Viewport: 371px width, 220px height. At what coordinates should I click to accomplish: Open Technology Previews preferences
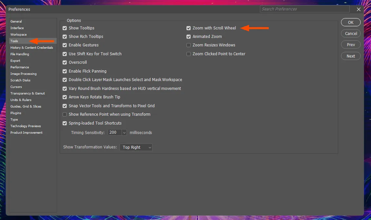26,126
